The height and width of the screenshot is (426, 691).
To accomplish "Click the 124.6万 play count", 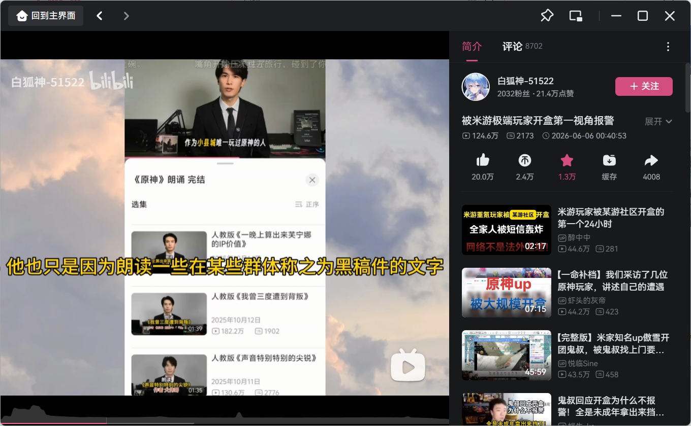I will coord(480,136).
